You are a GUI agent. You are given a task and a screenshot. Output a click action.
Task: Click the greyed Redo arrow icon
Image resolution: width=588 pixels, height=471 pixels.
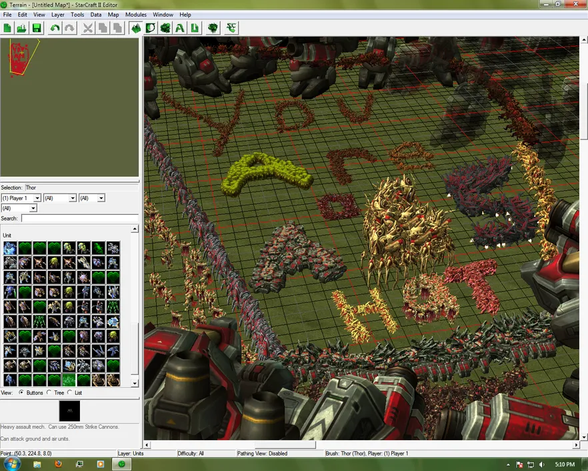pyautogui.click(x=70, y=28)
